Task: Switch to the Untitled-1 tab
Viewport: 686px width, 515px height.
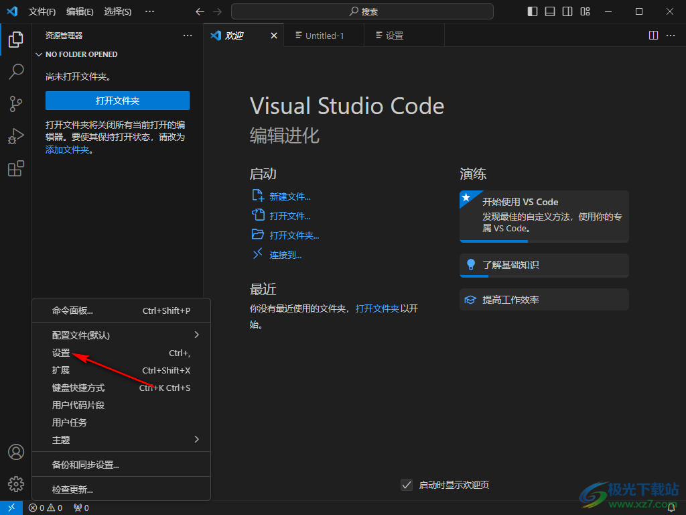Action: click(x=324, y=36)
